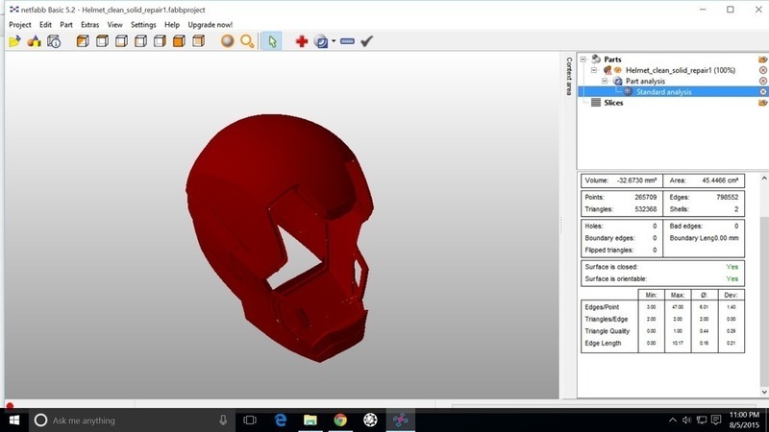Open File Explorer from the taskbar

[x=310, y=420]
